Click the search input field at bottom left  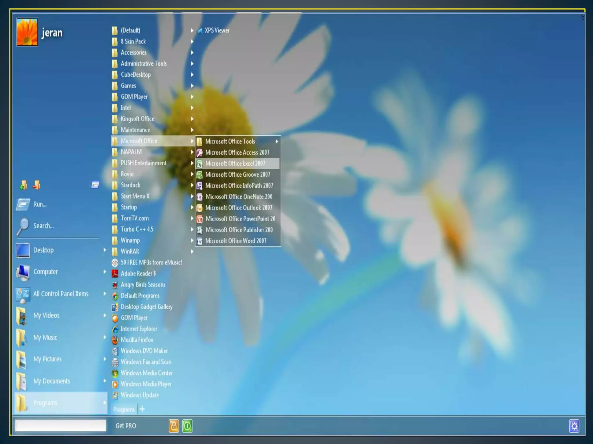click(61, 425)
